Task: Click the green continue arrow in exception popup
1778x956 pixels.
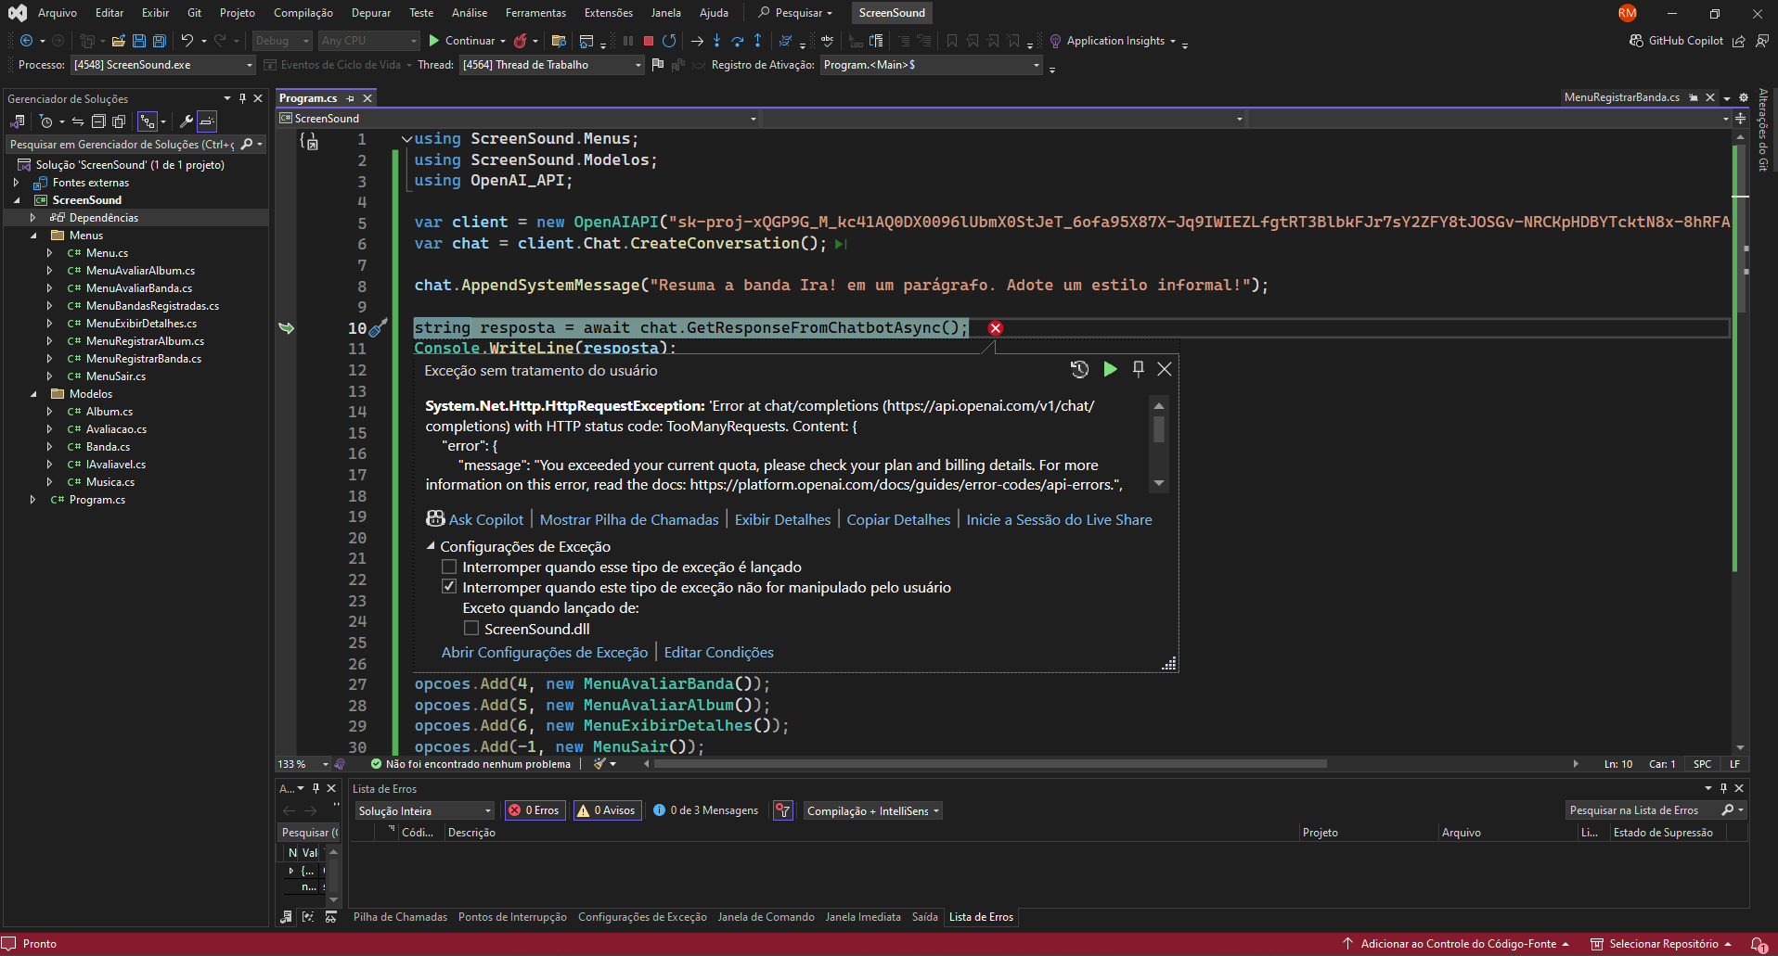Action: coord(1110,369)
